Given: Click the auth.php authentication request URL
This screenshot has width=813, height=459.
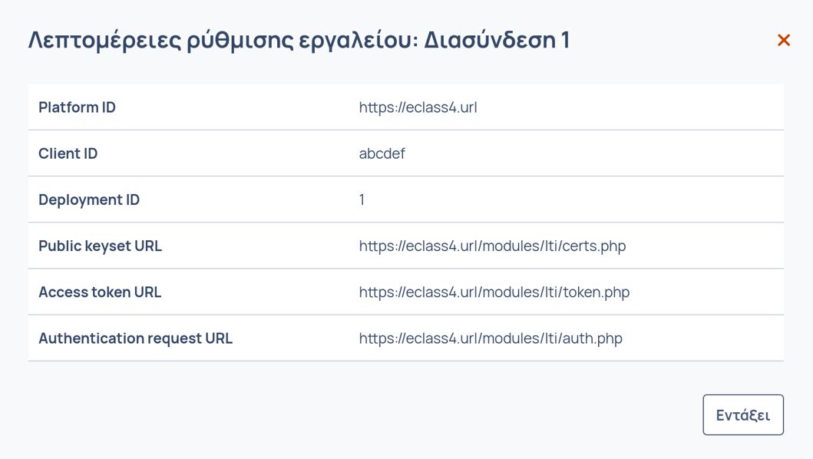Looking at the screenshot, I should [x=491, y=338].
